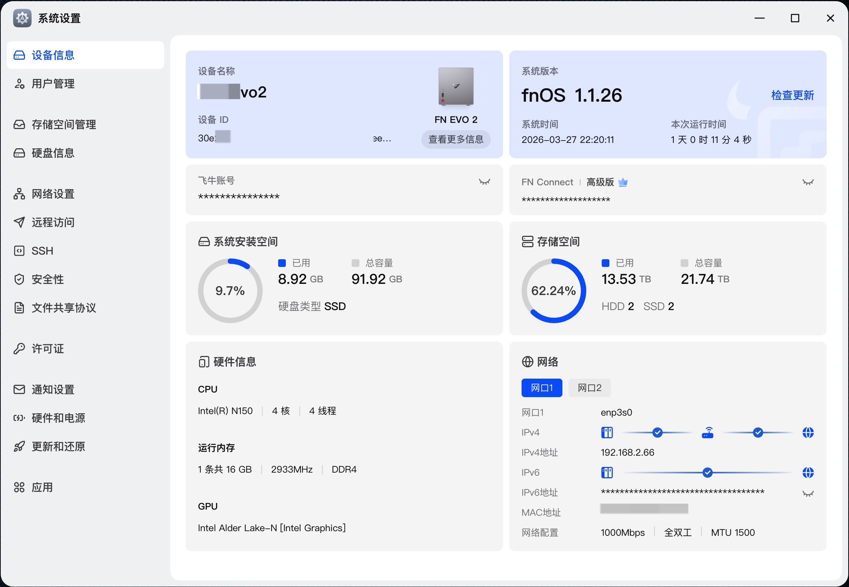Screen dimensions: 849x587
Task: Click the 通知设置 envelope icon
Action: (19, 389)
